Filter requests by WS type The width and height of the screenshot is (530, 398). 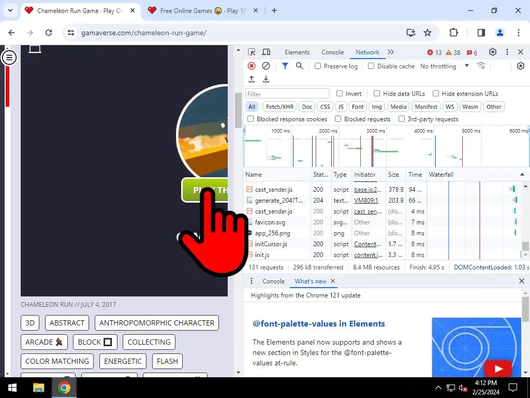[x=450, y=107]
